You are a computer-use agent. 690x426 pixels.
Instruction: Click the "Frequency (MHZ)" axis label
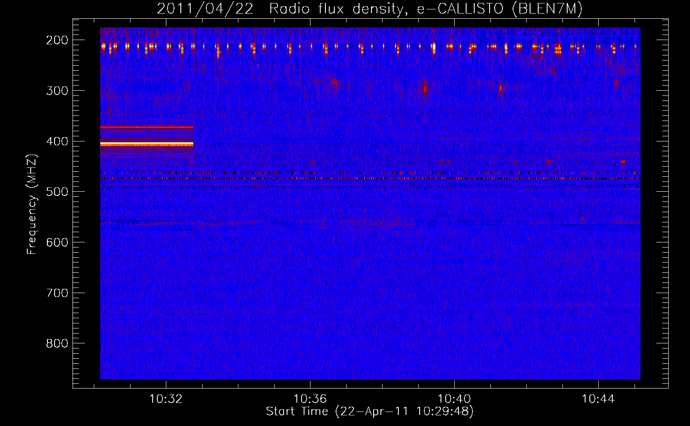click(32, 204)
